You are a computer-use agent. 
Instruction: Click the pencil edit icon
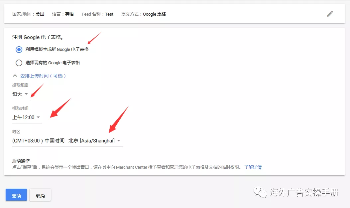(x=330, y=14)
